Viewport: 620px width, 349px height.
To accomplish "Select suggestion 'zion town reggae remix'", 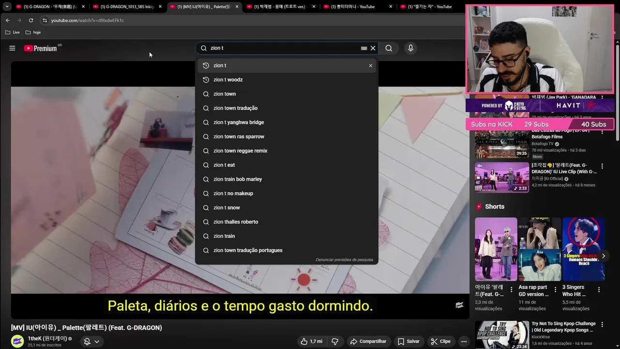I will point(287,151).
